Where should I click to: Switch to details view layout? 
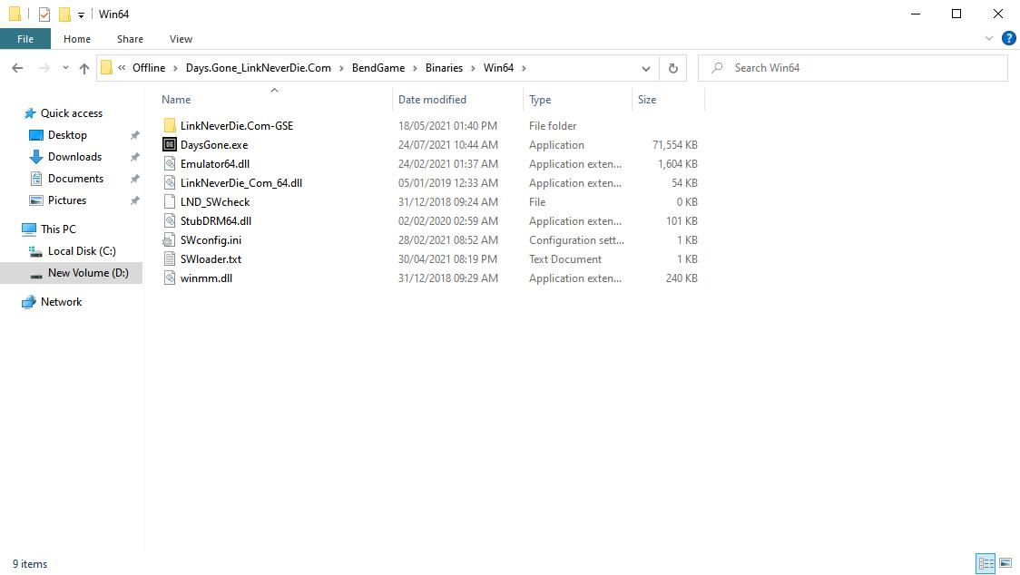click(x=986, y=563)
